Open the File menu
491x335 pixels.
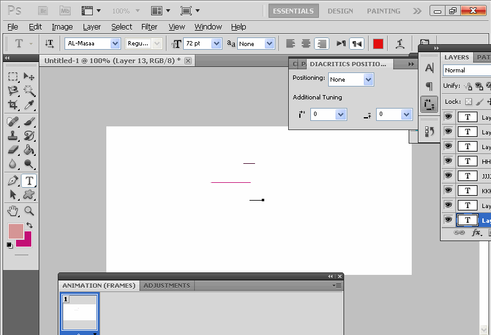(13, 27)
